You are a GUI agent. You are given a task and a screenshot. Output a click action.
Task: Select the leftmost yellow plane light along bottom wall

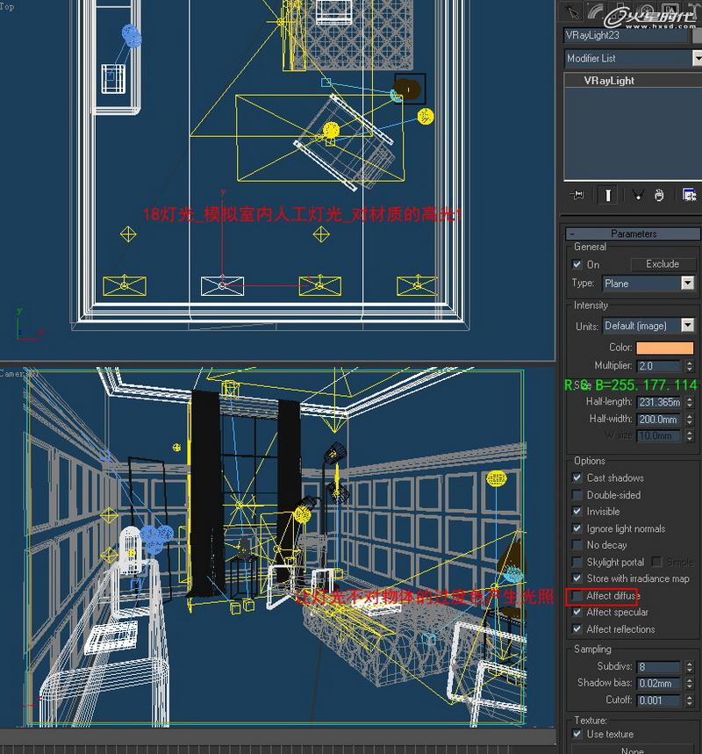[x=125, y=285]
